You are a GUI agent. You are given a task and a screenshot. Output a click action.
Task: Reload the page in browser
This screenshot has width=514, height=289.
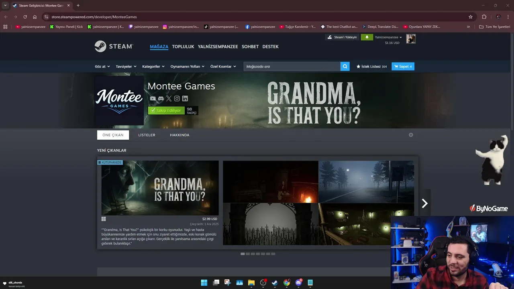tap(25, 17)
